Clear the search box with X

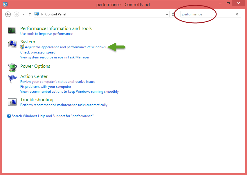click(237, 14)
